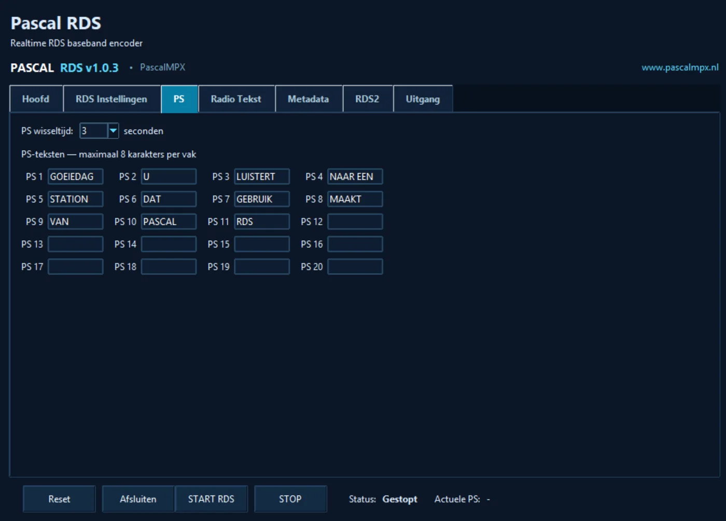Screen dimensions: 726x521
Task: Go to the Metadata tab
Action: pos(309,99)
